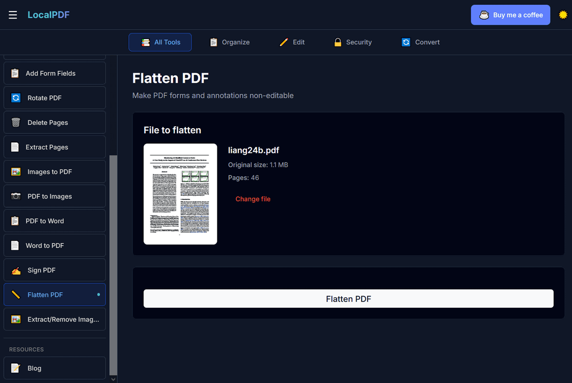Click the Extract/Remove Images picture icon
Image resolution: width=572 pixels, height=383 pixels.
pos(16,319)
